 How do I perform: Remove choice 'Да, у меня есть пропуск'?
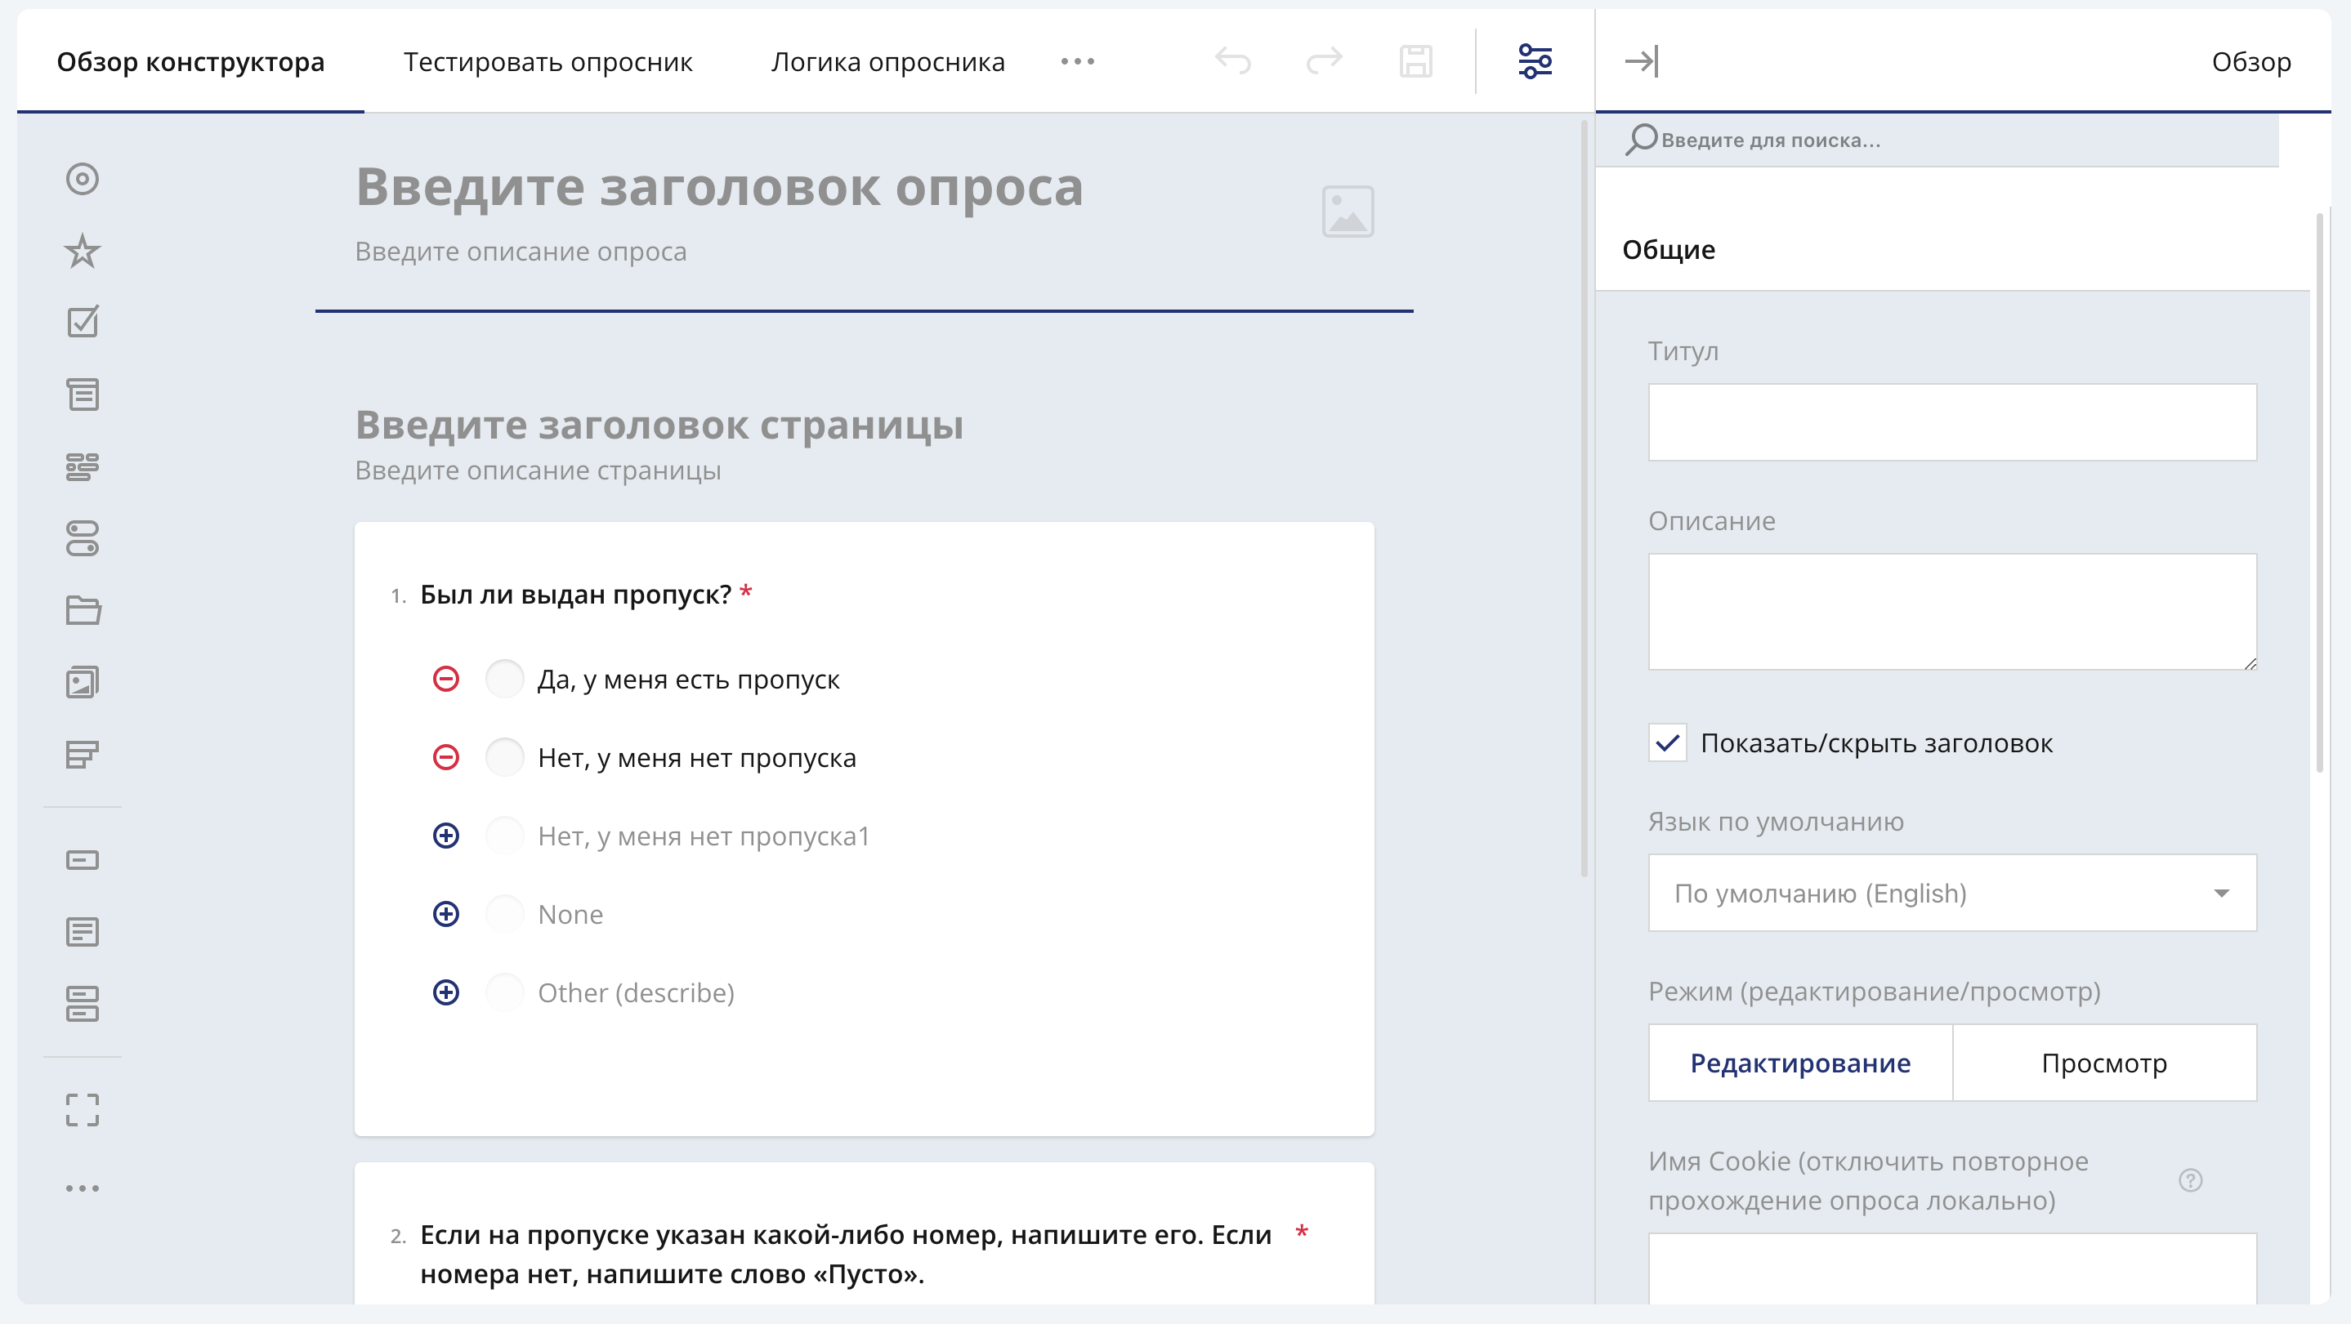coord(445,679)
